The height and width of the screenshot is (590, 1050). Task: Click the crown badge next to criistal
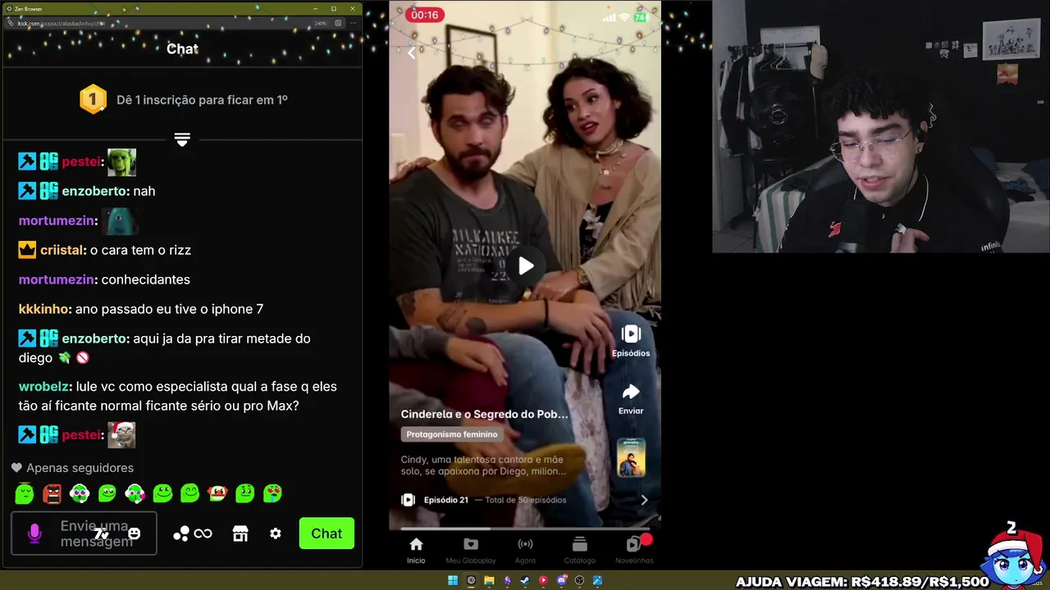(27, 250)
